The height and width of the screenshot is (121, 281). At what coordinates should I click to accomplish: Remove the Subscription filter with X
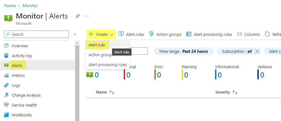pos(257,52)
